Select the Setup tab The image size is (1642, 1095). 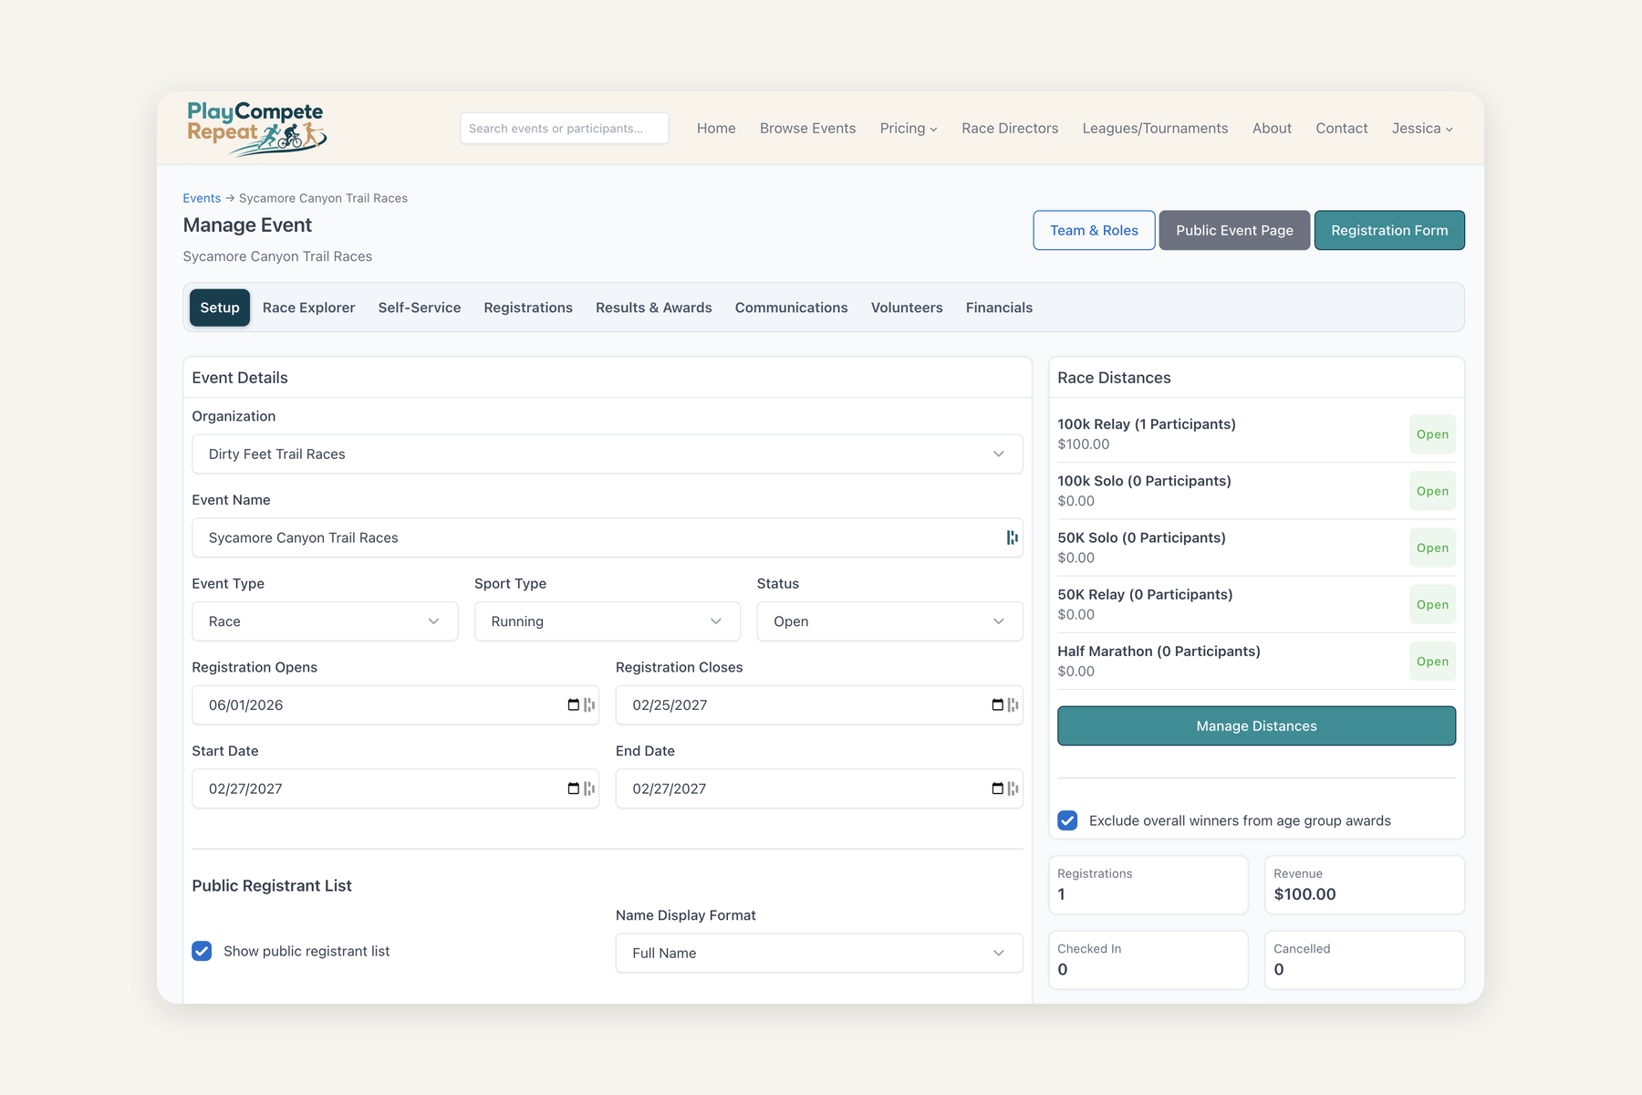(220, 308)
